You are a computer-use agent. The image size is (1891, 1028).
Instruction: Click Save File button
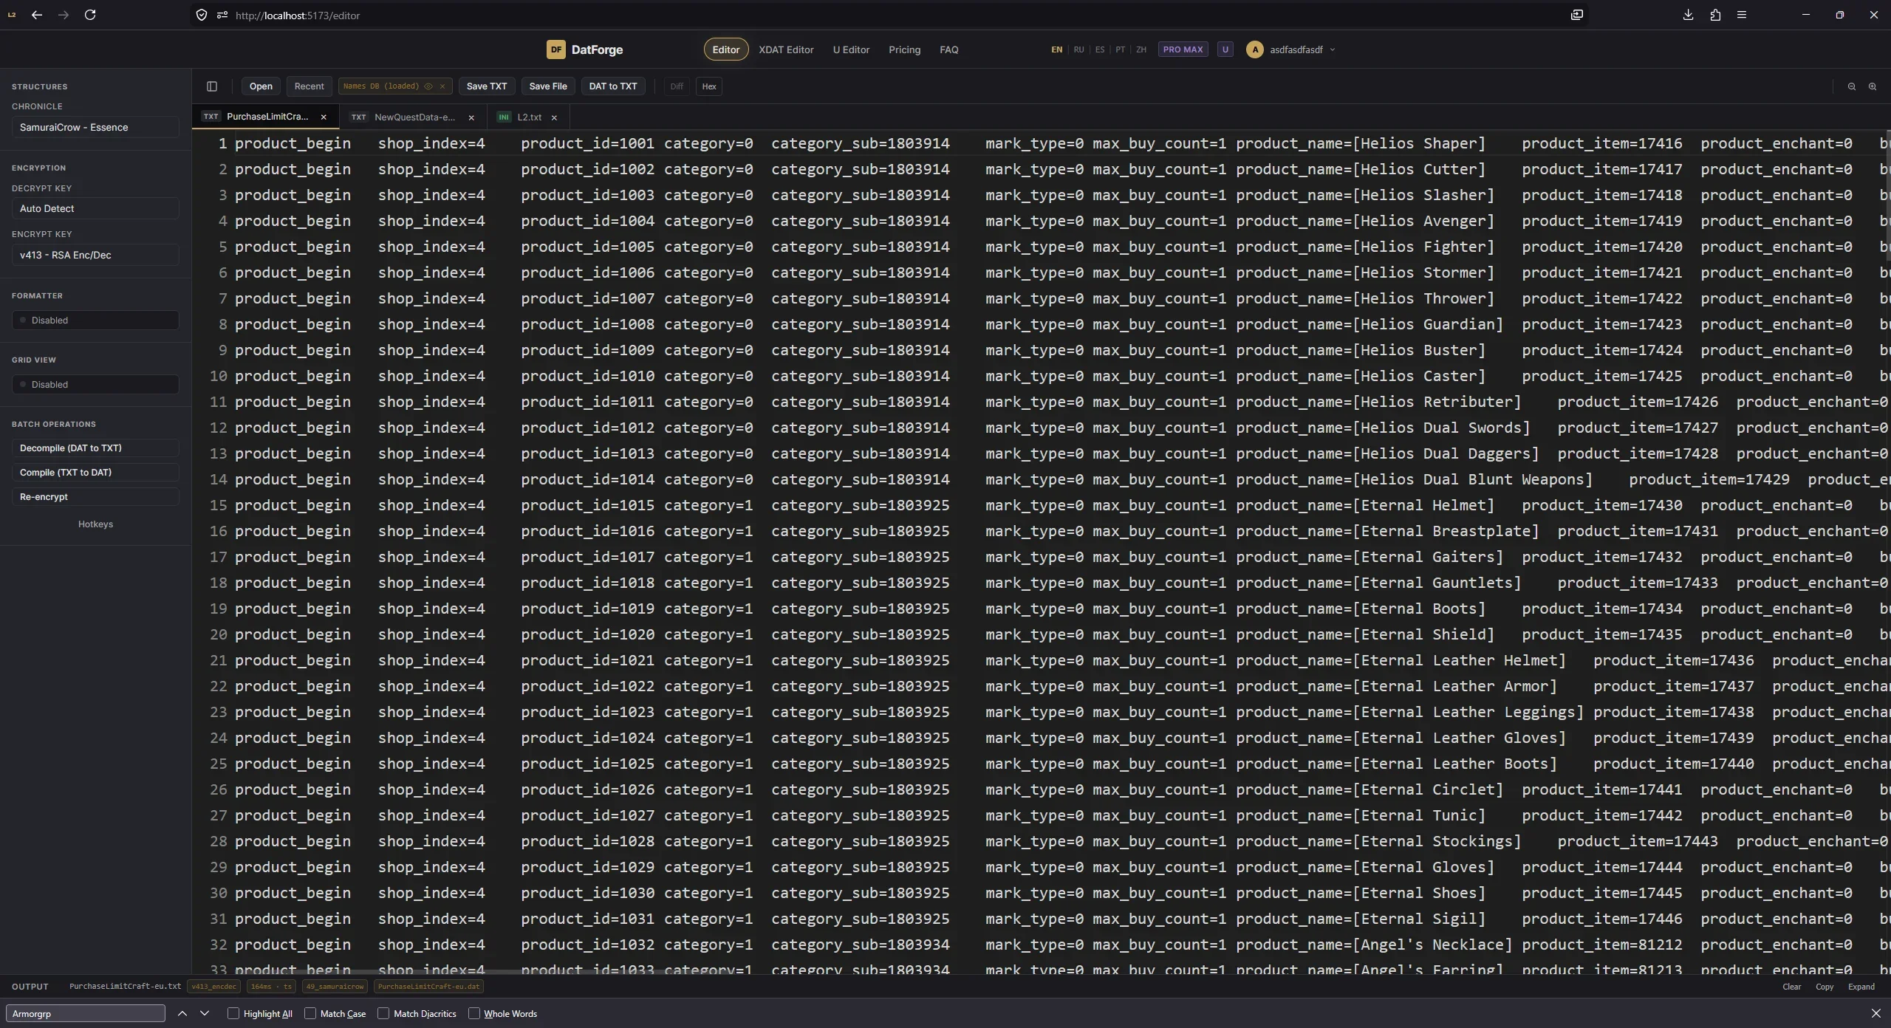click(x=548, y=86)
